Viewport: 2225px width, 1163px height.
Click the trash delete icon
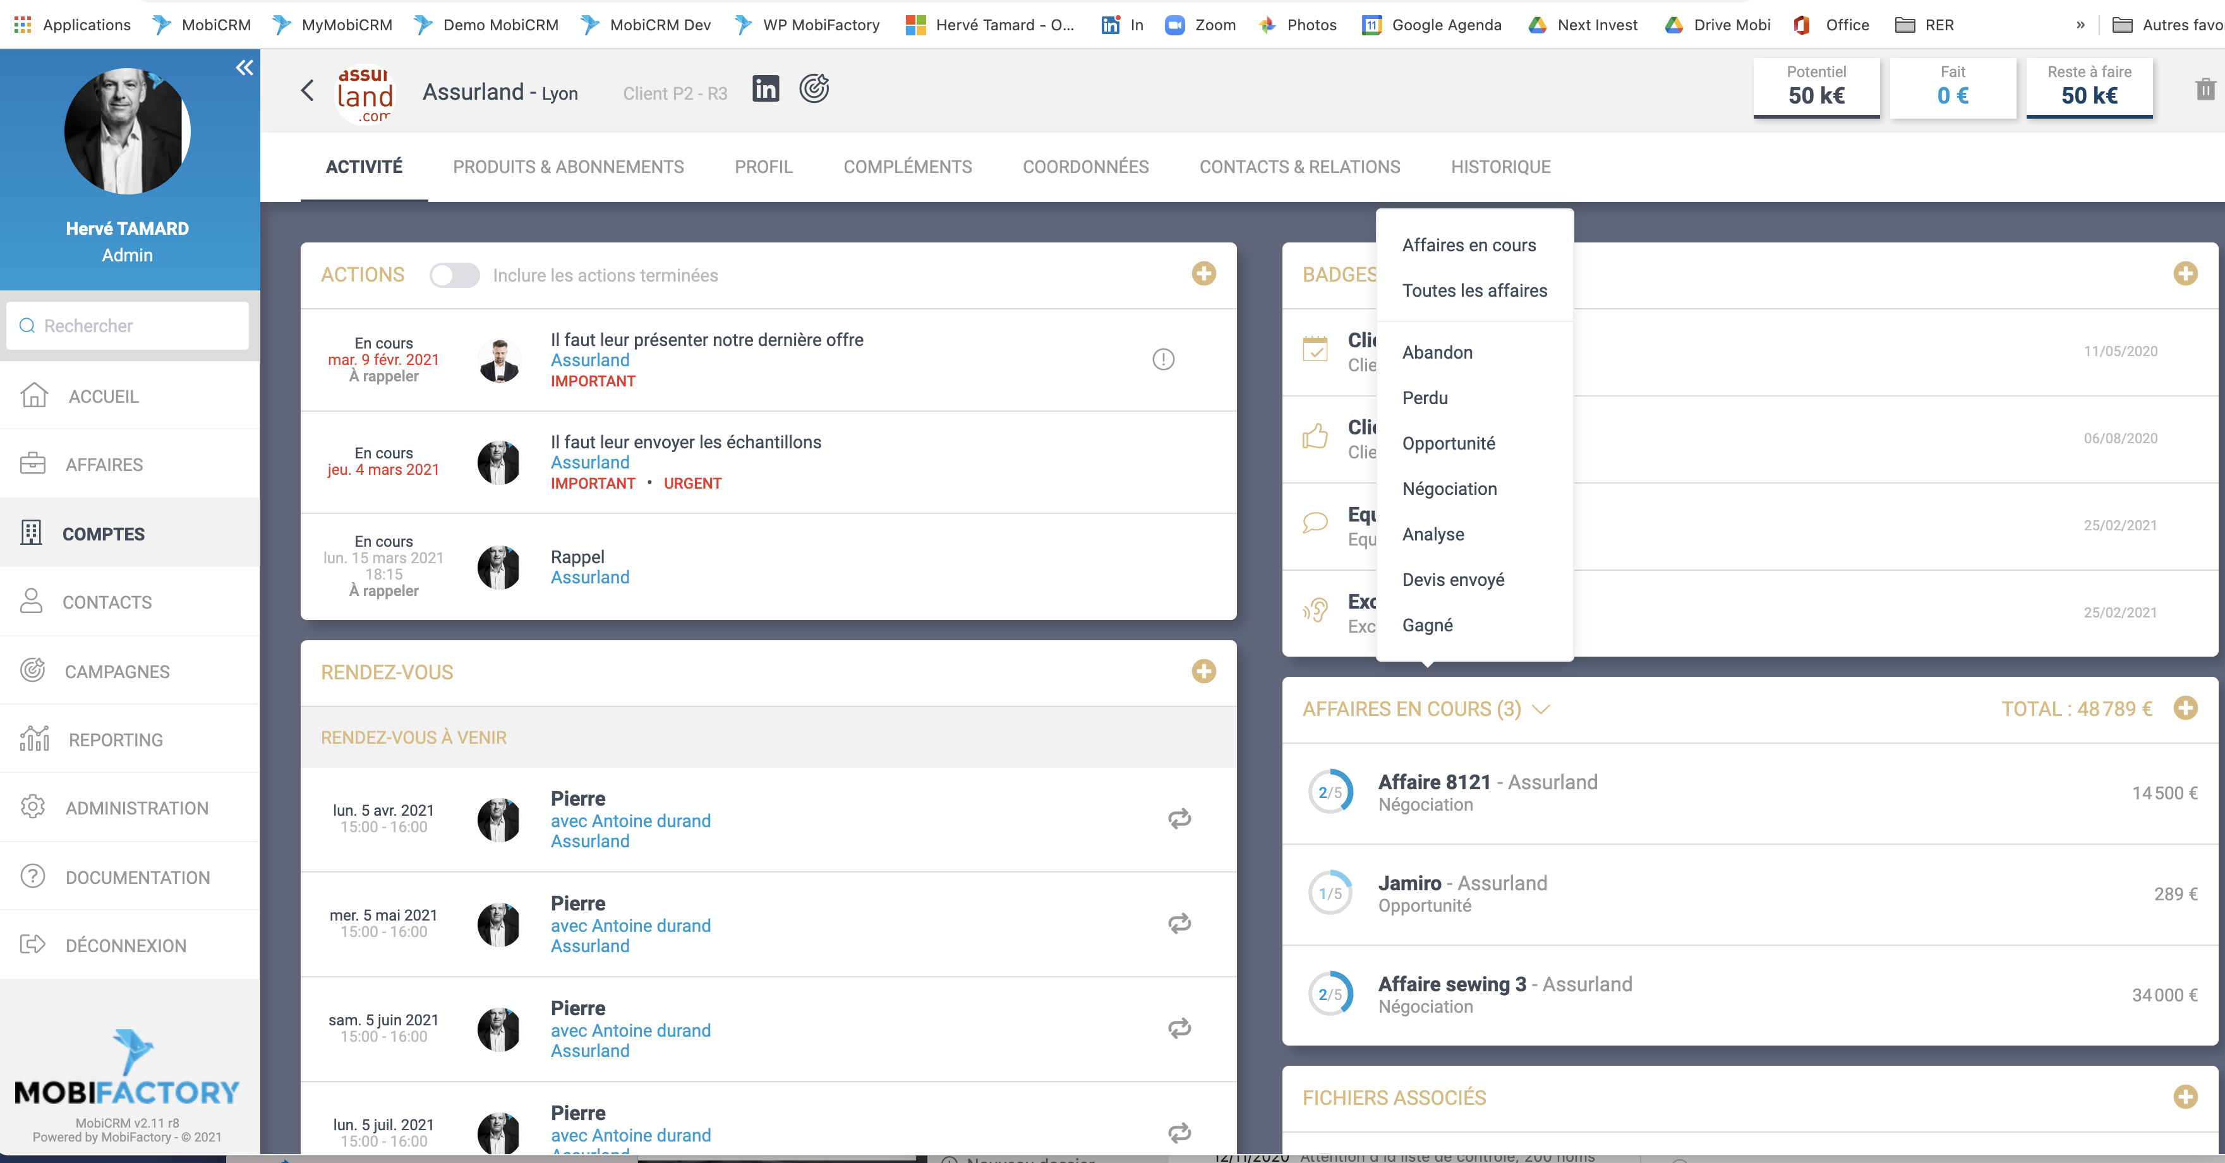tap(2205, 89)
